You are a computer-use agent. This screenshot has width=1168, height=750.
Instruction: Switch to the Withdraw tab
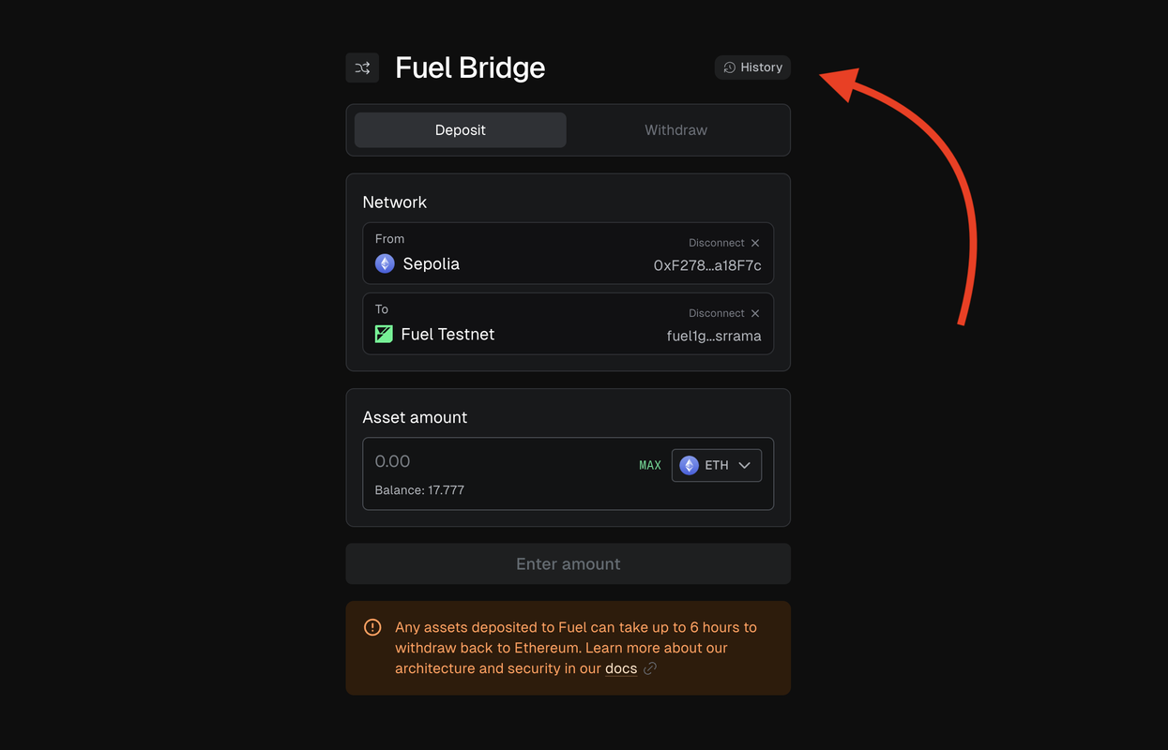tap(675, 130)
